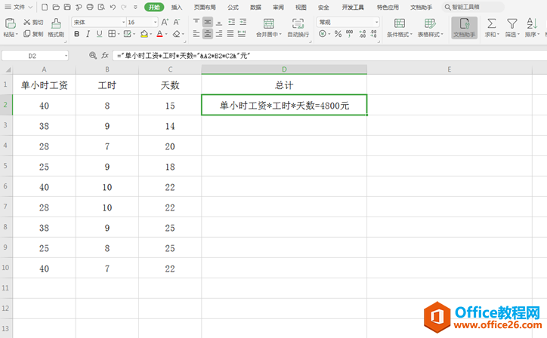547x338 pixels.
Task: Click the formula bar input field
Action: pyautogui.click(x=329, y=56)
